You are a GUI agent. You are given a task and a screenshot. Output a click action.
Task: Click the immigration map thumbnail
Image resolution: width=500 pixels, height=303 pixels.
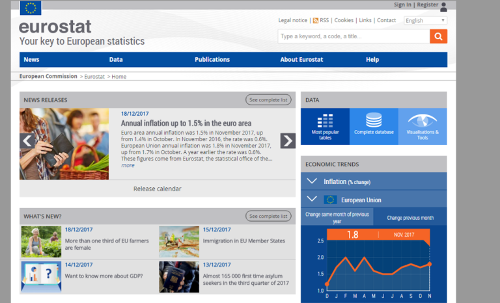pos(179,242)
